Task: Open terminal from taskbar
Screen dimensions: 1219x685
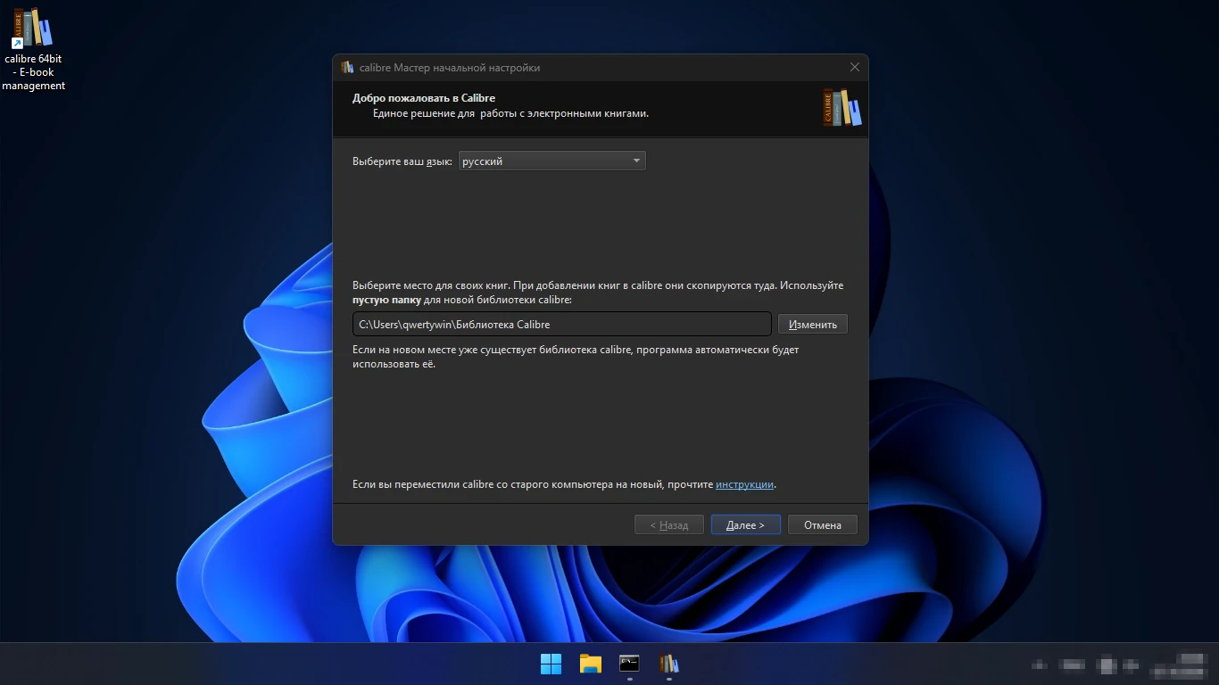Action: [x=629, y=664]
